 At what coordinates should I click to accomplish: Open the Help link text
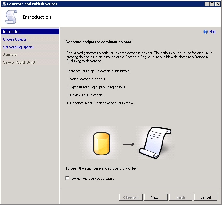click(x=213, y=32)
